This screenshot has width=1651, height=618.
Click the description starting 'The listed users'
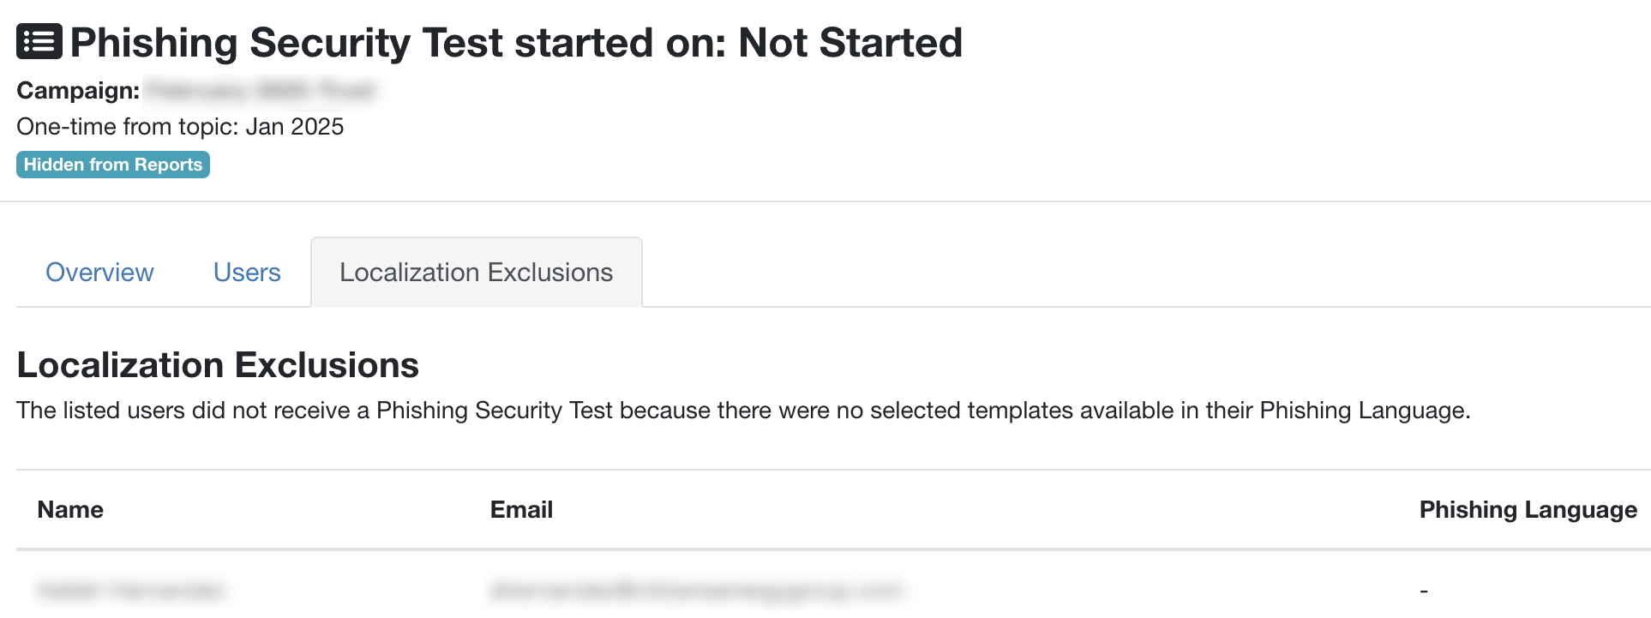(x=742, y=411)
